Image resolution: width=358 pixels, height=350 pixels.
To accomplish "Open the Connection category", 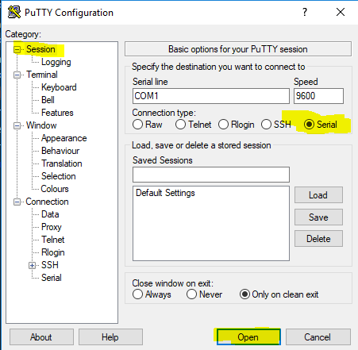I will pyautogui.click(x=47, y=202).
